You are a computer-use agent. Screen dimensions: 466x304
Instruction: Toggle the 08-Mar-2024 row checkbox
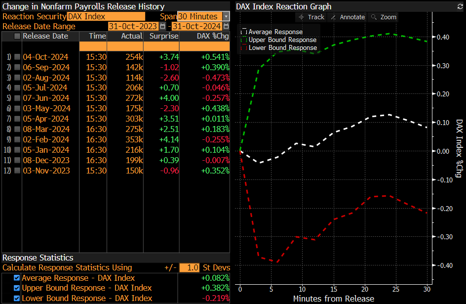click(17, 130)
